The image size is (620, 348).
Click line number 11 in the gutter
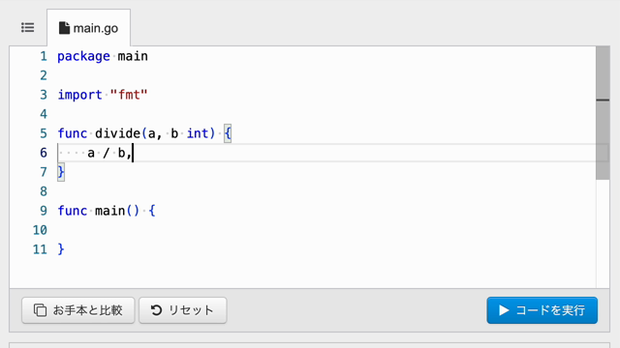coord(40,249)
